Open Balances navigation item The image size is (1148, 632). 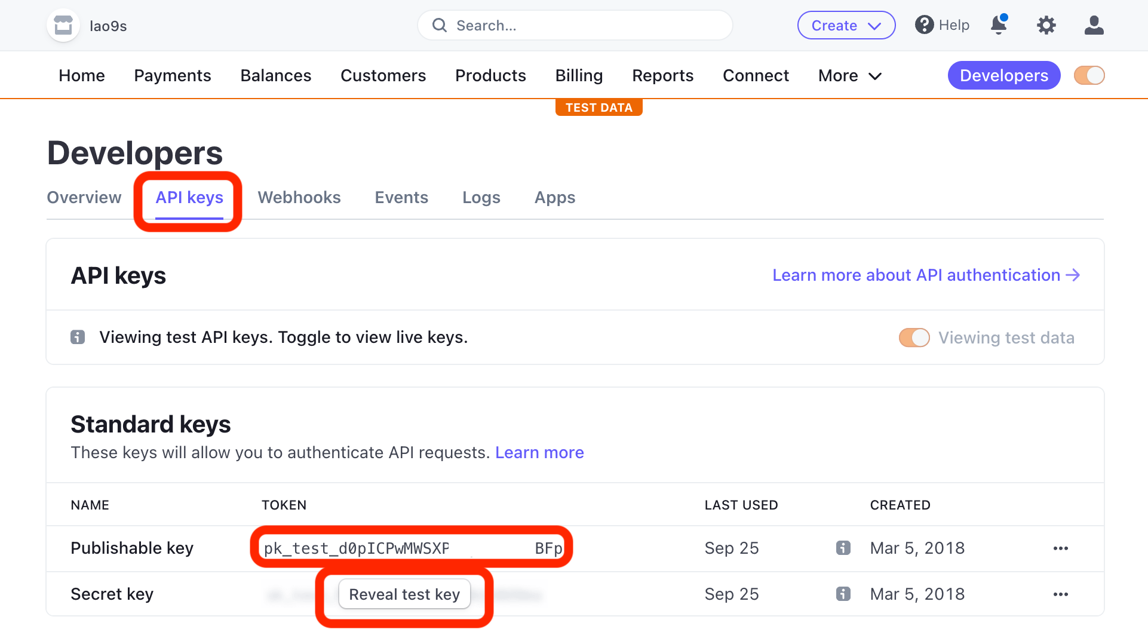pyautogui.click(x=276, y=75)
